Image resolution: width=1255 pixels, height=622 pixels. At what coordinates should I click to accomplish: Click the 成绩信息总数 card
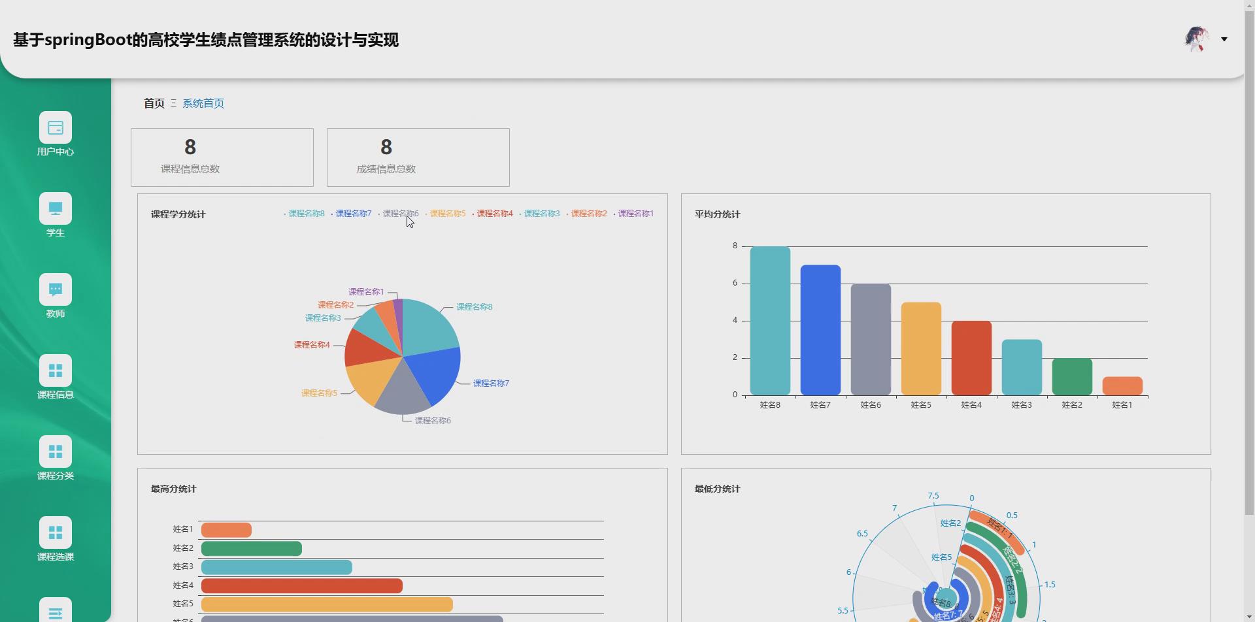click(x=418, y=157)
